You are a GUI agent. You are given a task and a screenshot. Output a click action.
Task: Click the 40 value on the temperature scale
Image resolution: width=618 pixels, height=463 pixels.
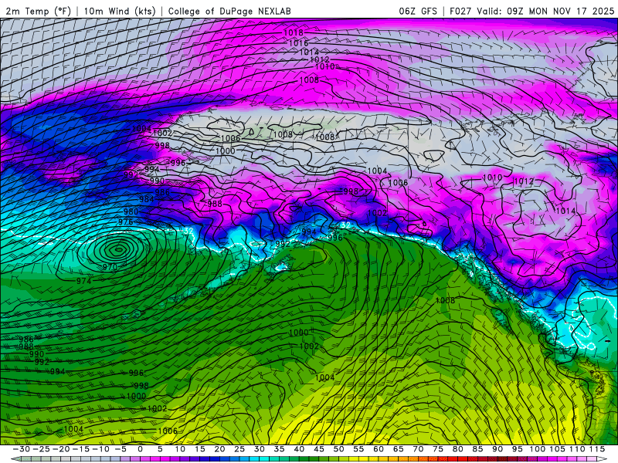point(299,449)
